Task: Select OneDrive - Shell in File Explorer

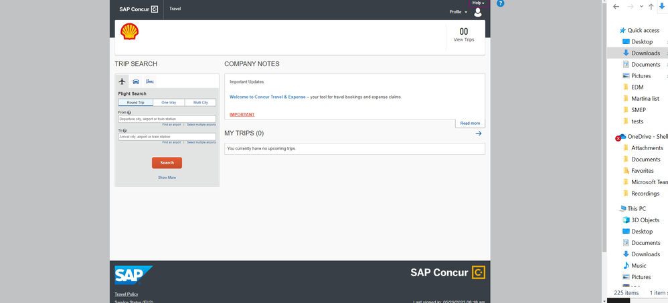Action: point(643,136)
